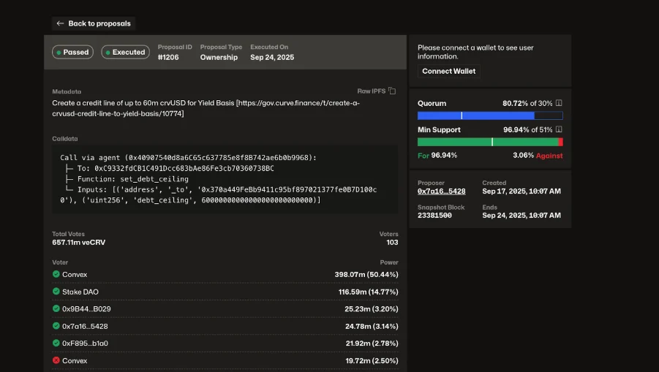Click Total Votes 657.11m veCRV
Image resolution: width=659 pixels, height=372 pixels.
click(78, 243)
